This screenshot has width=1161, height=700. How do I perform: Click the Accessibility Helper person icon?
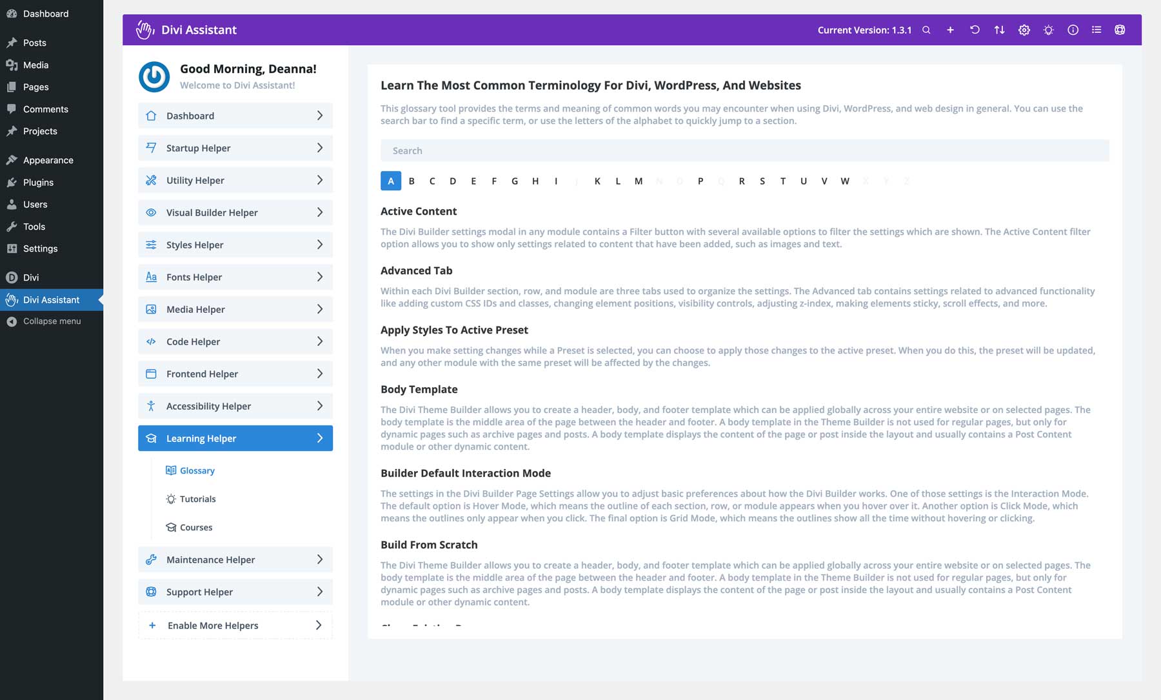[x=151, y=406]
